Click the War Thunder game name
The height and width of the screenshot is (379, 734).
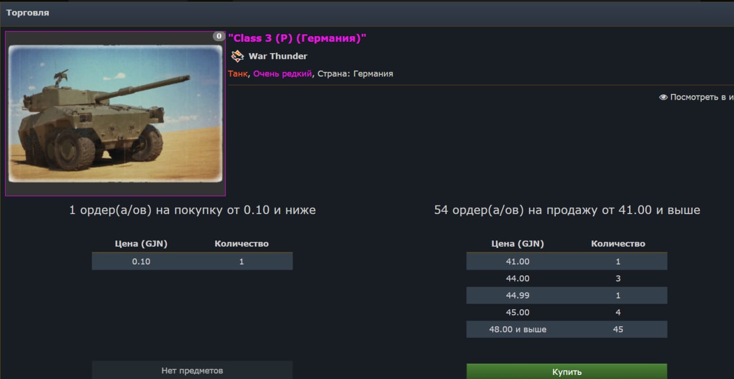point(278,56)
